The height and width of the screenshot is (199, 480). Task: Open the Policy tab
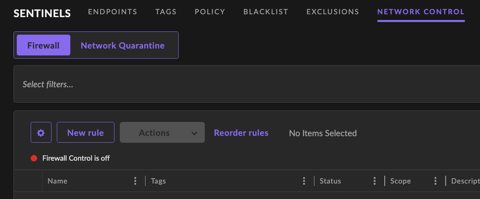click(x=210, y=12)
